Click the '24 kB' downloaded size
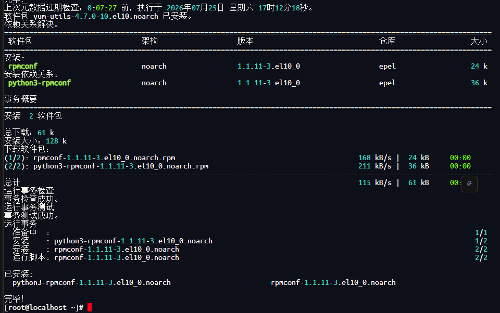Viewport: 500px width, 313px height. pyautogui.click(x=419, y=158)
